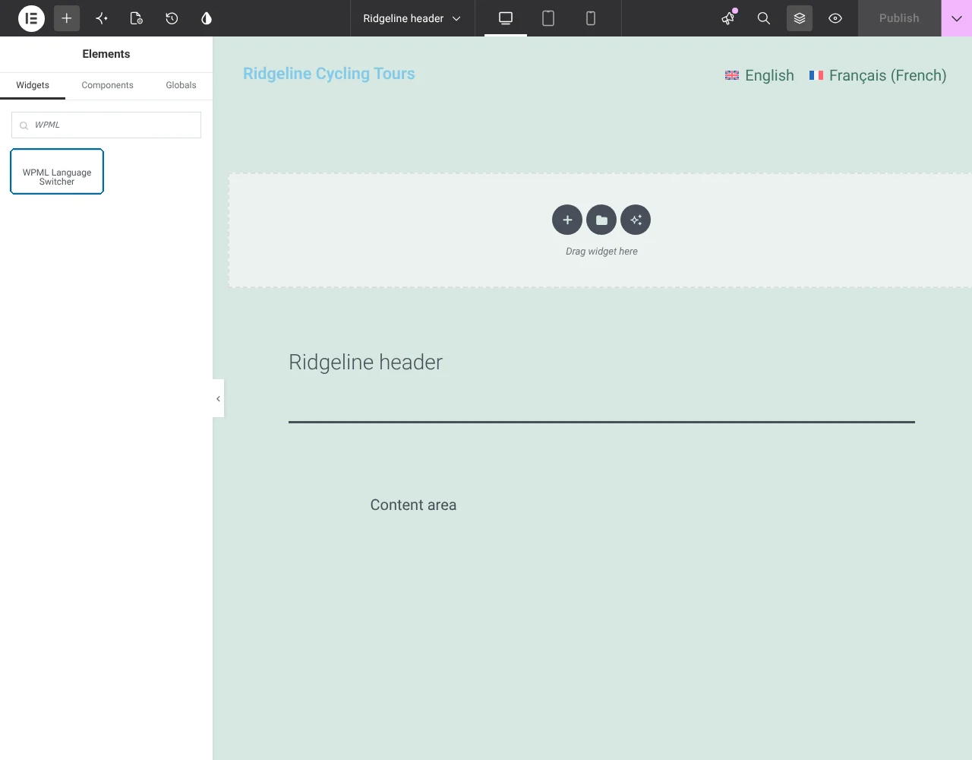Click the Ridgeline header title text

(x=365, y=362)
